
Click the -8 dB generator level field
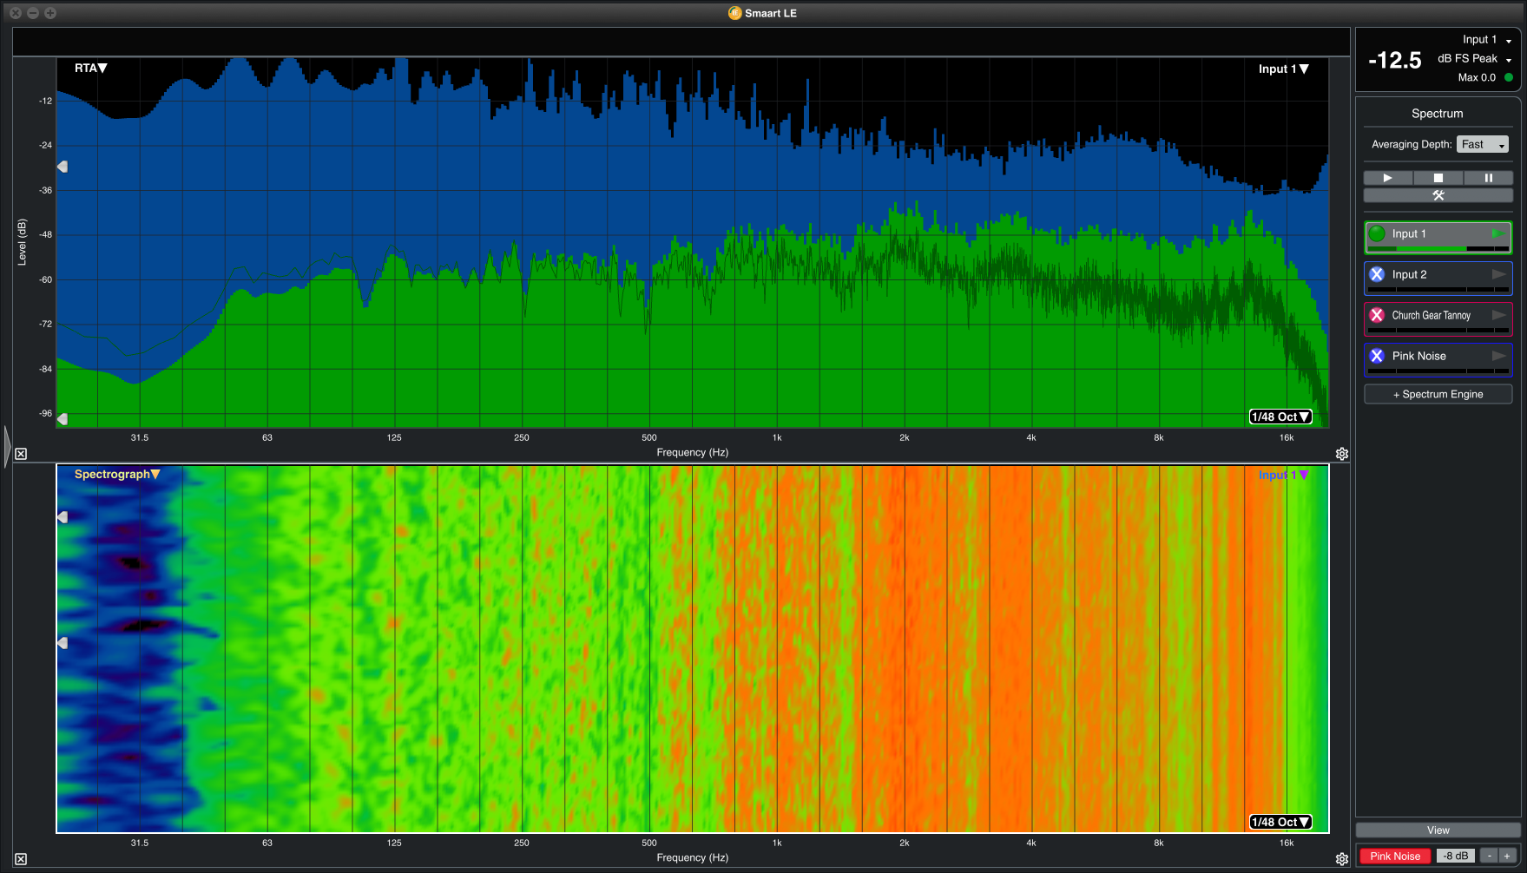pyautogui.click(x=1456, y=856)
